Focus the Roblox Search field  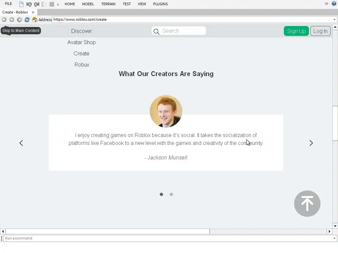coord(179,31)
